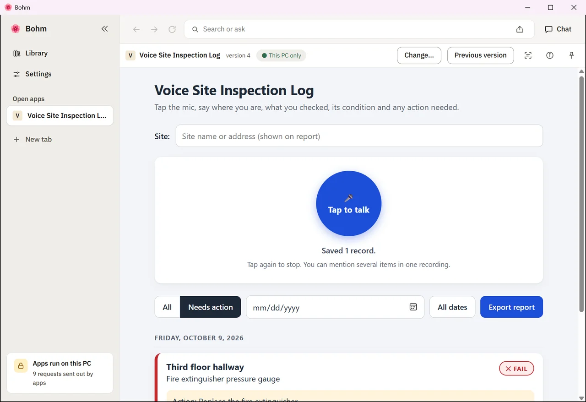The width and height of the screenshot is (586, 402).
Task: Click the mm/dd/yyyy date field
Action: 335,307
